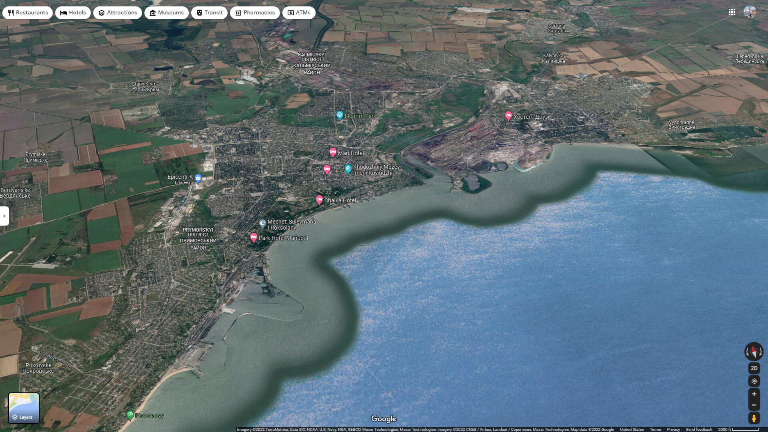
Task: Open the Terms link
Action: [x=655, y=429]
